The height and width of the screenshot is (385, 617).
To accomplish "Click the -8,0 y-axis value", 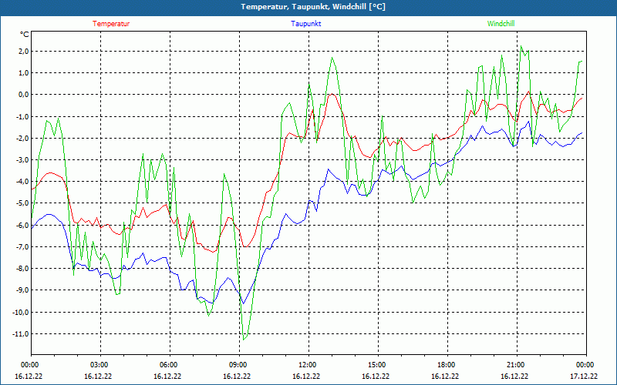I will (22, 269).
